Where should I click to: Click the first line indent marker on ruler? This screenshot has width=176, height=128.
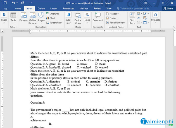30,30
